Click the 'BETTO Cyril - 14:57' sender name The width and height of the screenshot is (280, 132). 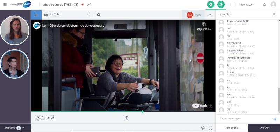pos(237,61)
